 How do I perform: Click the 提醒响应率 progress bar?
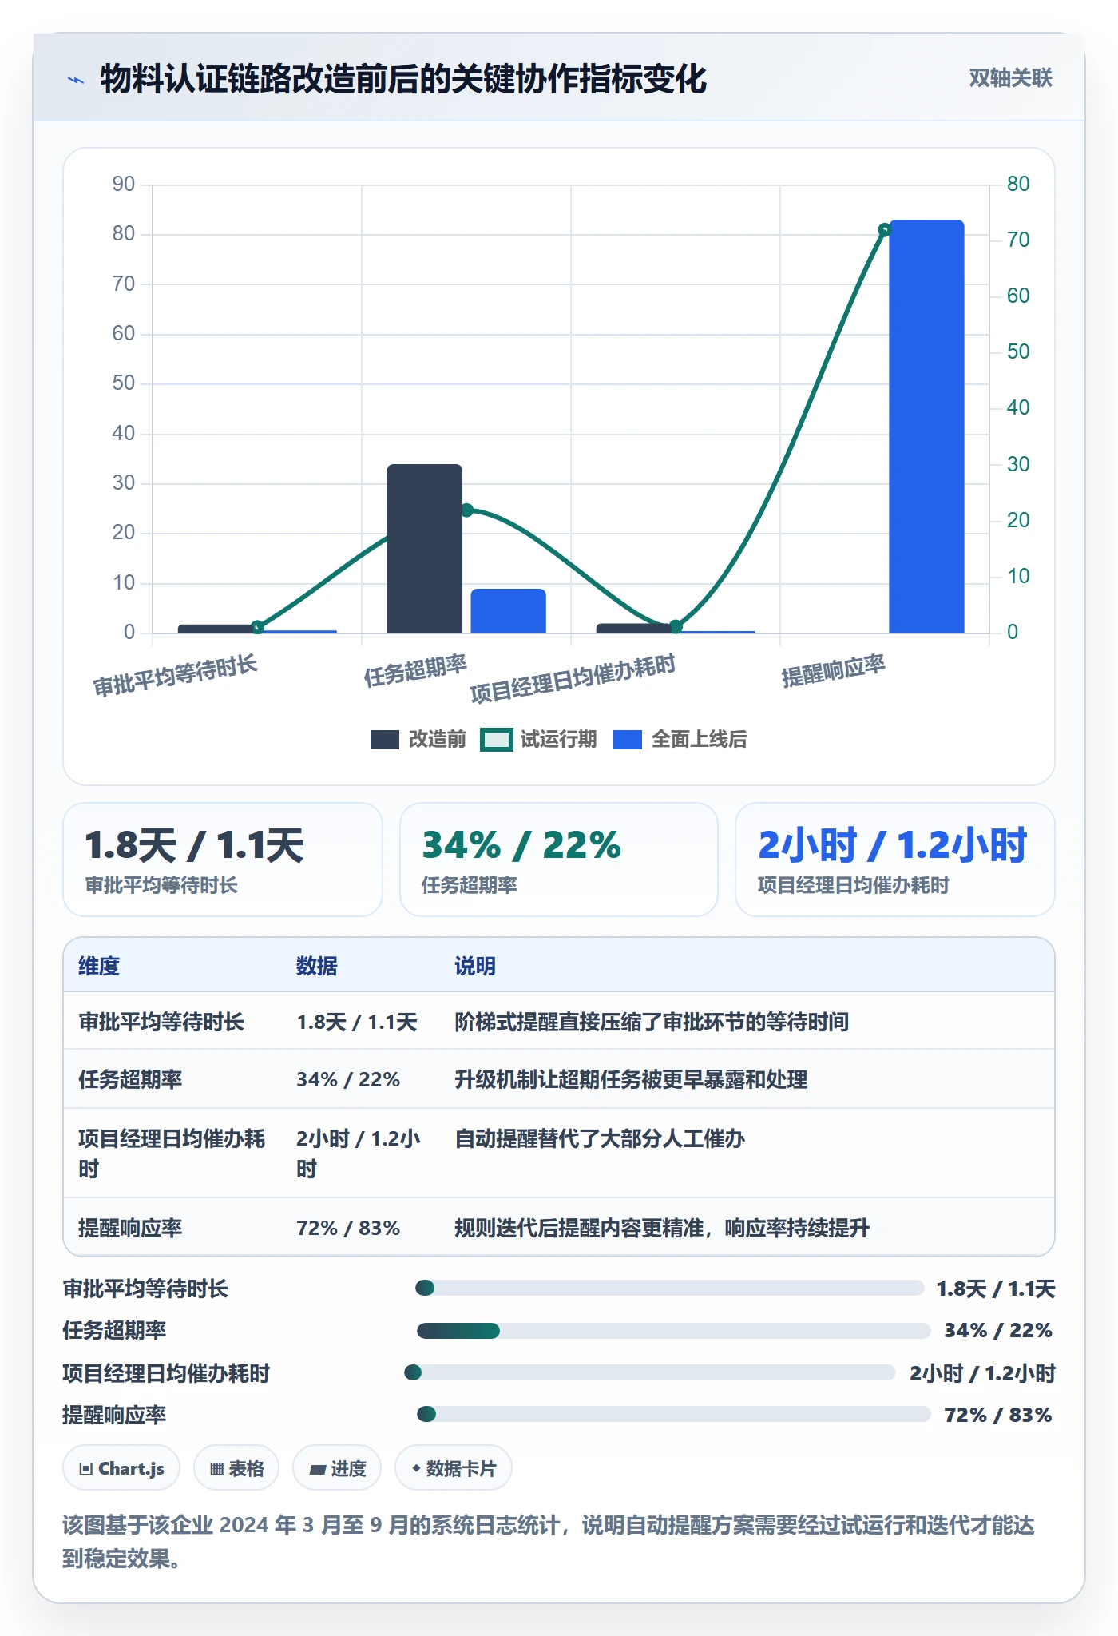click(673, 1415)
